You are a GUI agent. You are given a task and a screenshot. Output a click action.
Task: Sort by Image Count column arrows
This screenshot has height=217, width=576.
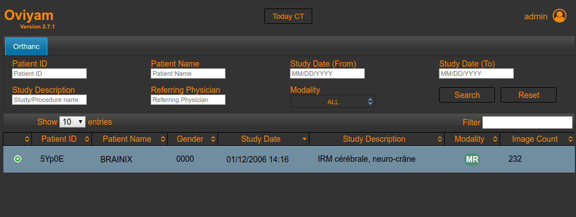coord(570,140)
